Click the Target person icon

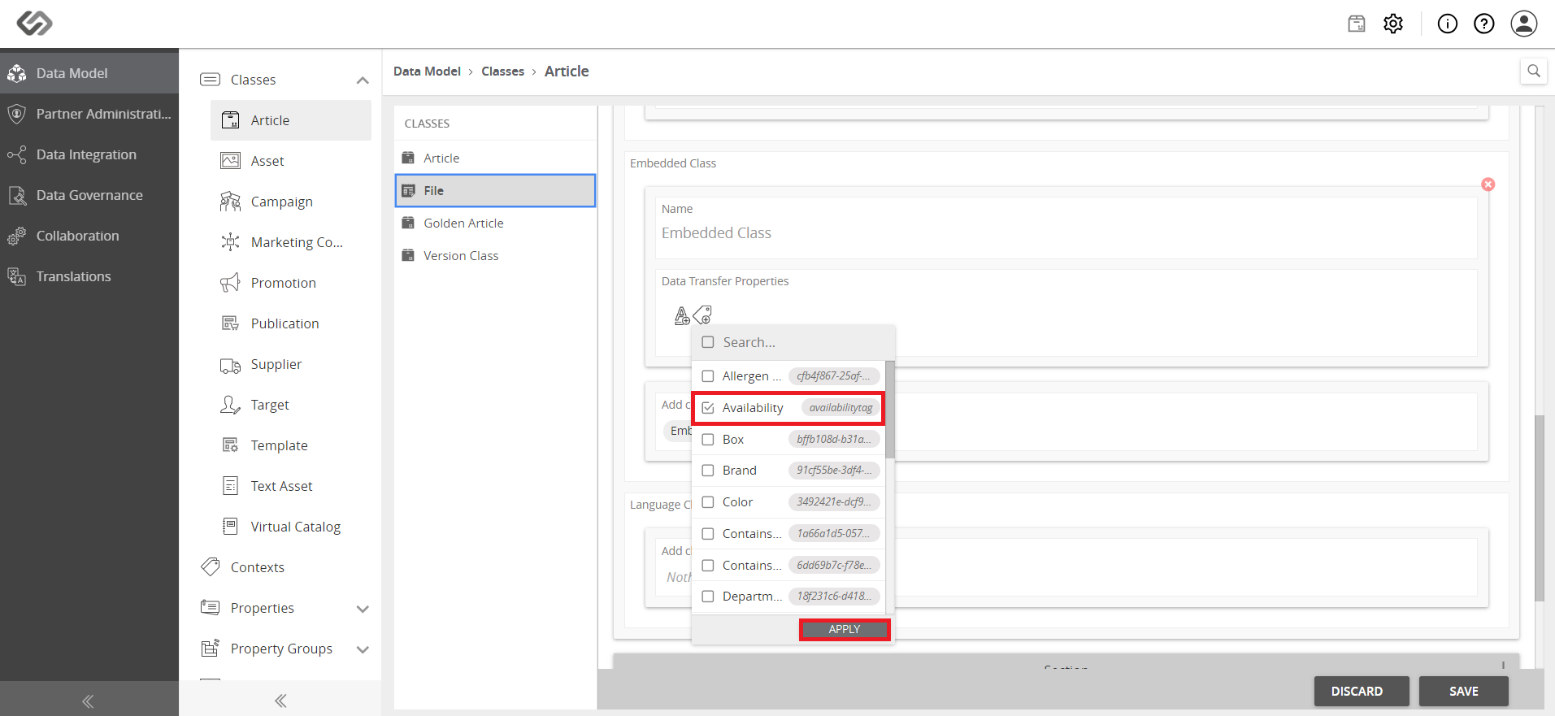coord(231,405)
